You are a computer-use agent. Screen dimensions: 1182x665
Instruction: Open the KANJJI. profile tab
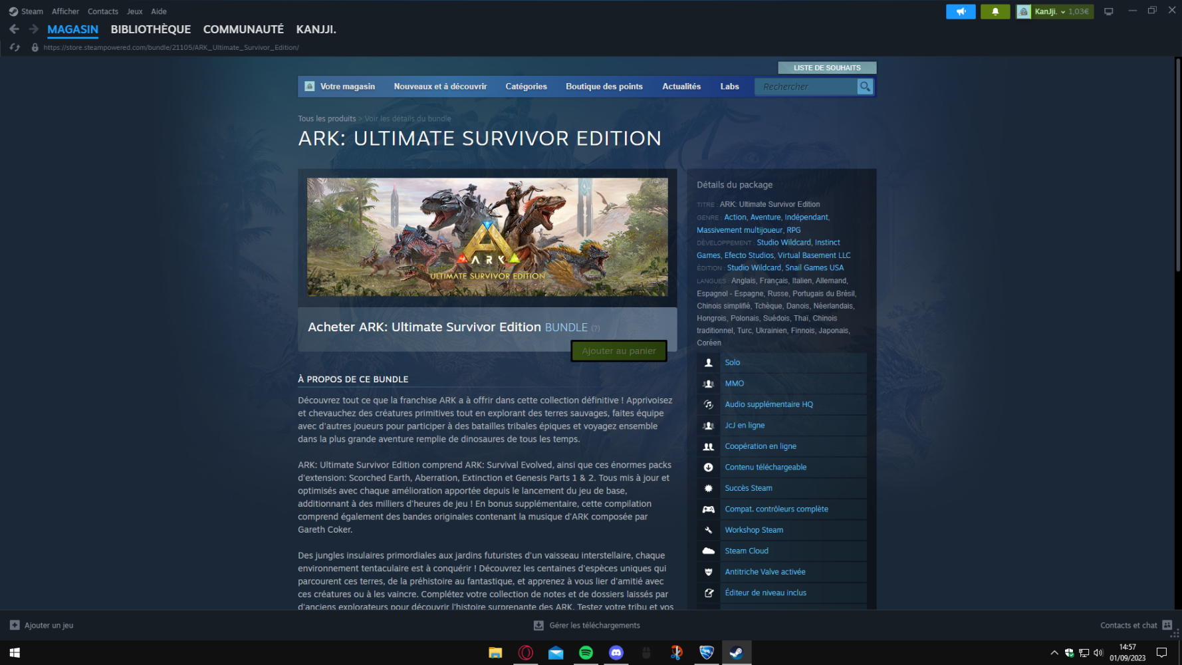click(x=316, y=29)
